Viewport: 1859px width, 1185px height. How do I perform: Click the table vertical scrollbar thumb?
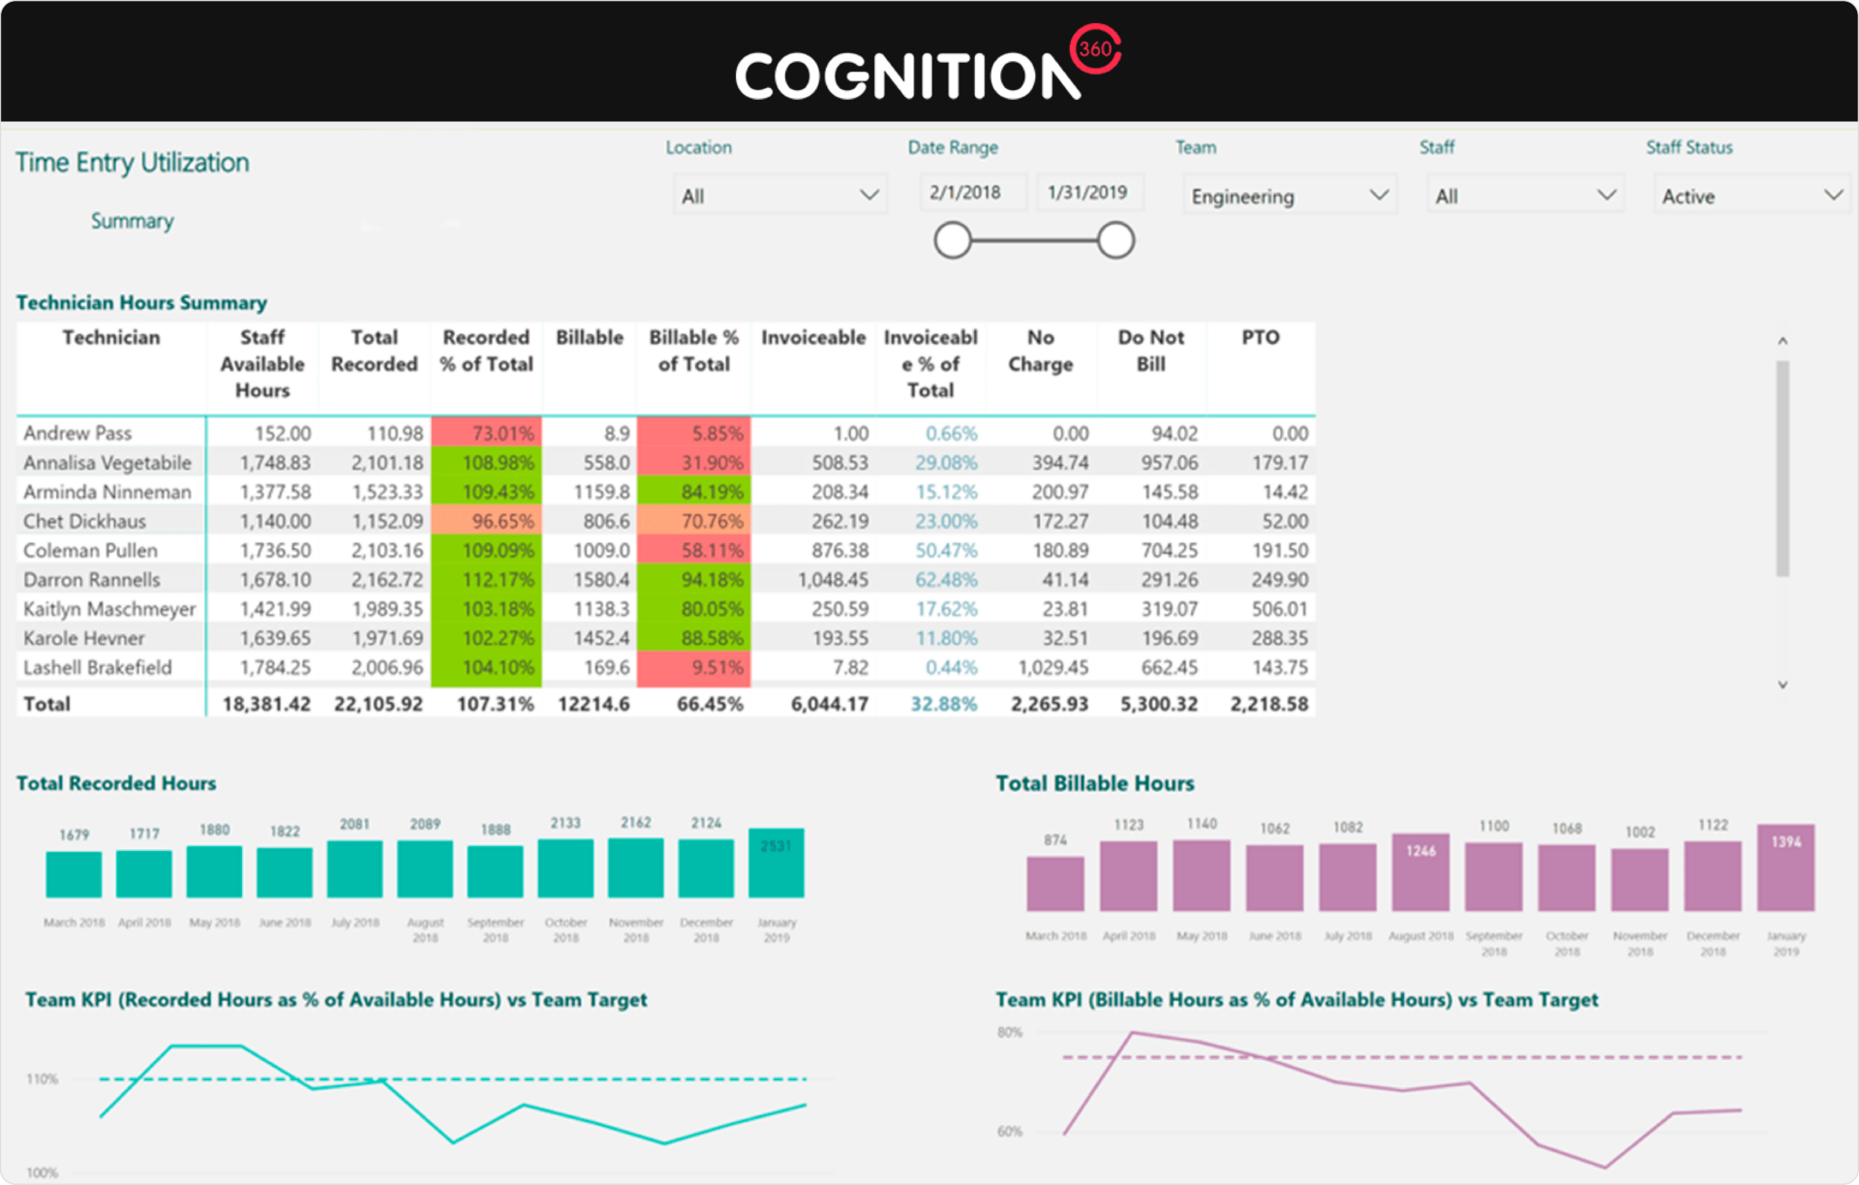coord(1783,469)
